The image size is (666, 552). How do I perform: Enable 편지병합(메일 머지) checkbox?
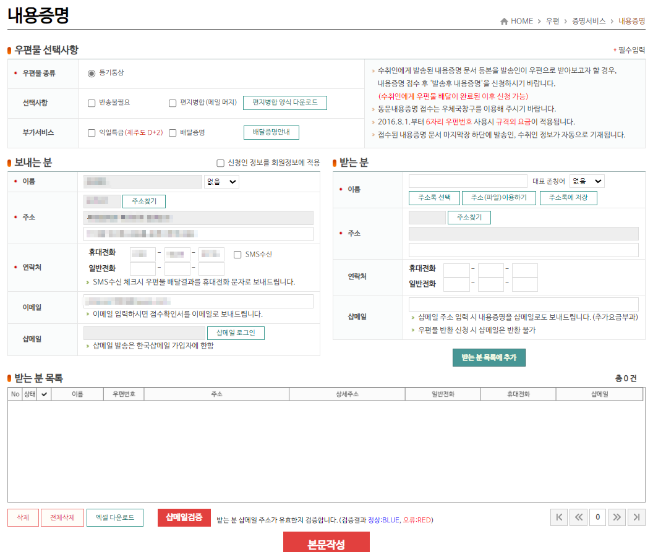tap(173, 103)
